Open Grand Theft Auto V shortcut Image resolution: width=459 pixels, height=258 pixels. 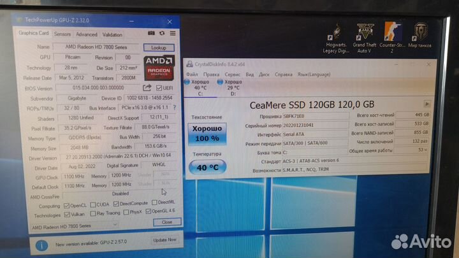(x=364, y=38)
